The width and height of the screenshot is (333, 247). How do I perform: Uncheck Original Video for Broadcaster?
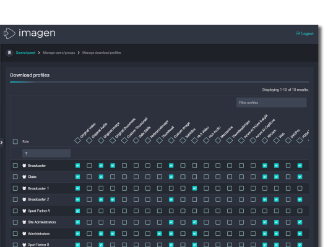(77, 165)
